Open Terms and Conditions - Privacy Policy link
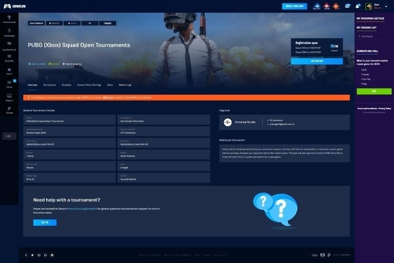 (x=374, y=108)
